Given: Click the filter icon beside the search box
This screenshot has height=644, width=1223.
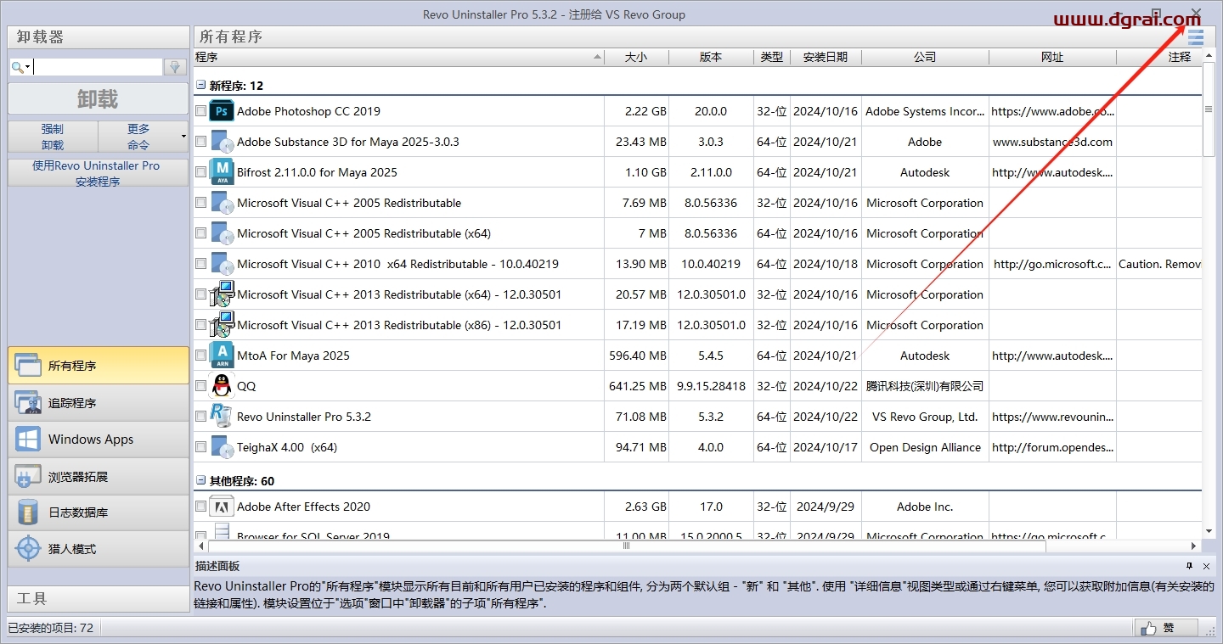Looking at the screenshot, I should (x=174, y=66).
